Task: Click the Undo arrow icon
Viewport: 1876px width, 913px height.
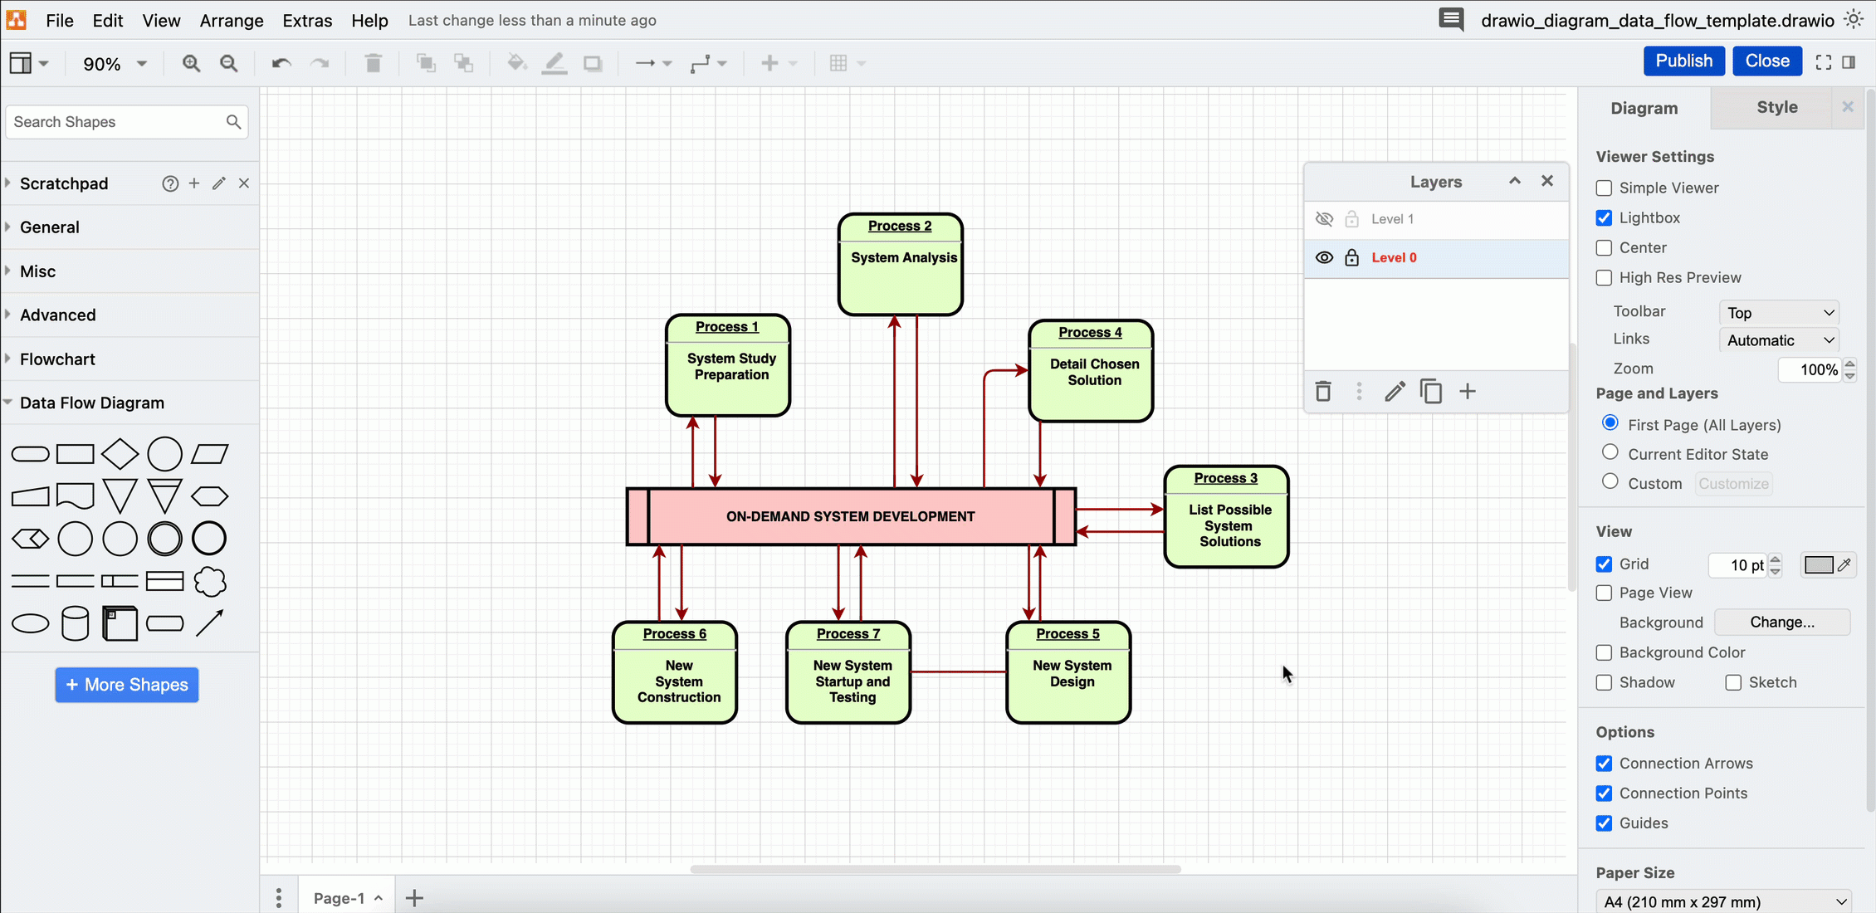Action: [281, 63]
